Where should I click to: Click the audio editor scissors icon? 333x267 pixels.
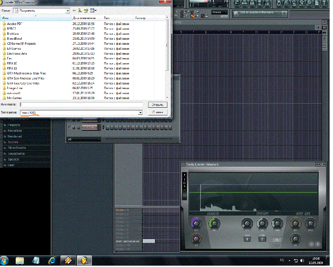pos(302,3)
